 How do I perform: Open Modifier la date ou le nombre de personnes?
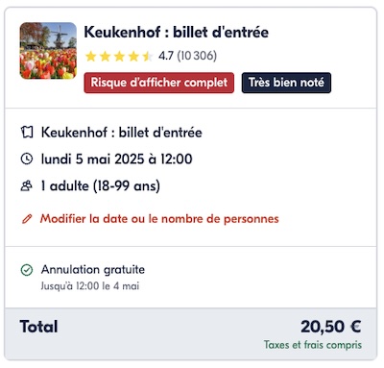pos(159,219)
